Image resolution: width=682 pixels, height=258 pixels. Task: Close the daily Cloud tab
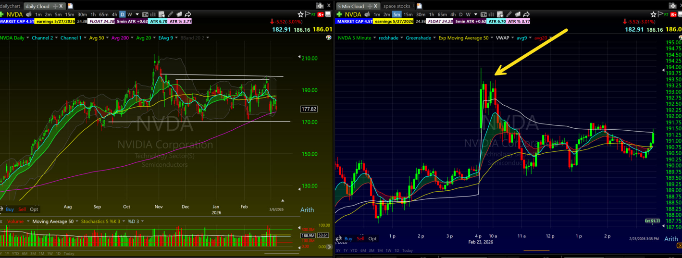[x=61, y=6]
